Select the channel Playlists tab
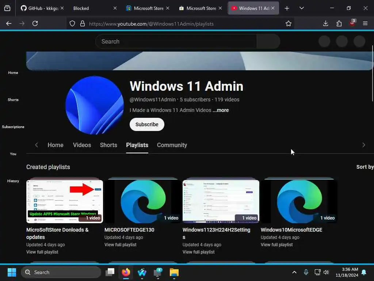This screenshot has height=281, width=374. click(x=137, y=145)
